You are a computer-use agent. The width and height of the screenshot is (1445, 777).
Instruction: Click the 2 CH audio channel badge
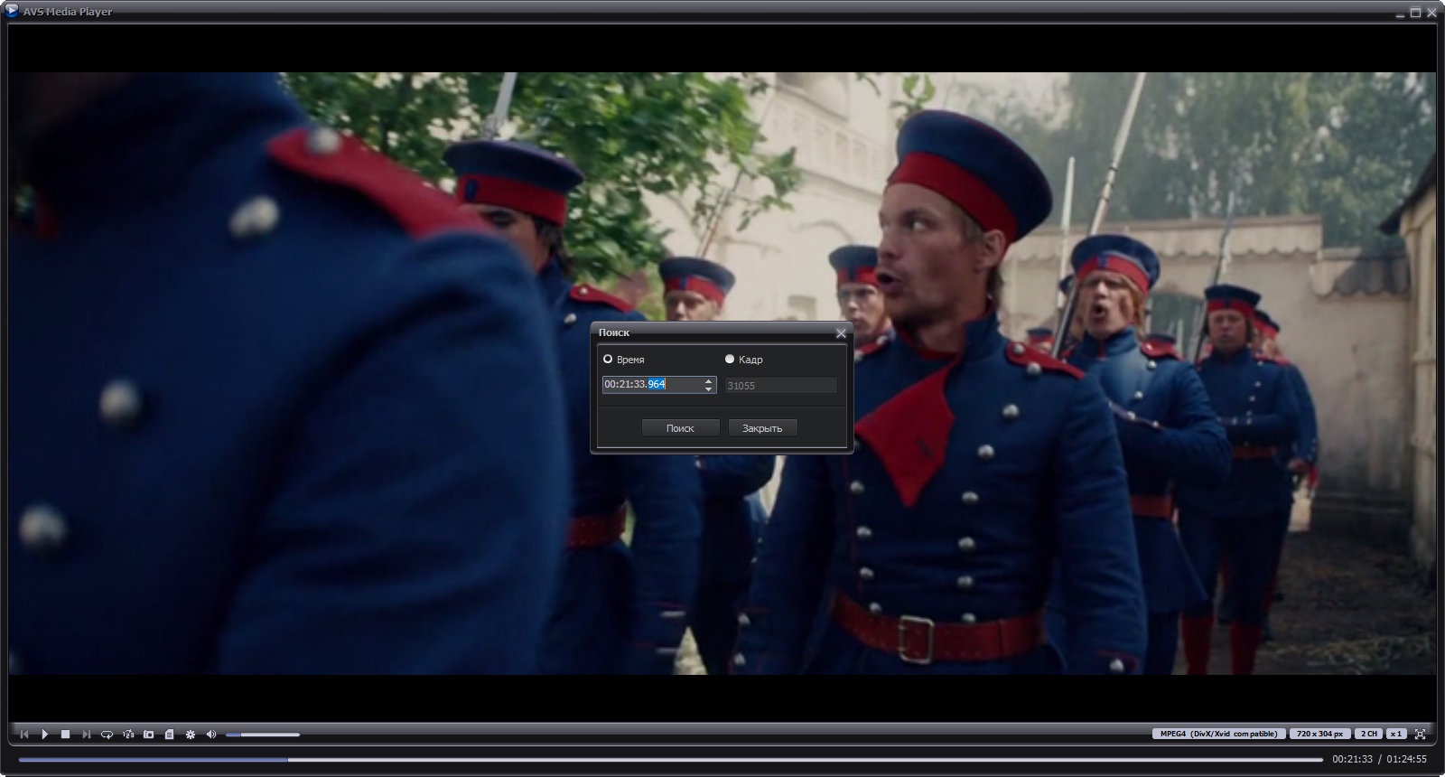(x=1369, y=734)
